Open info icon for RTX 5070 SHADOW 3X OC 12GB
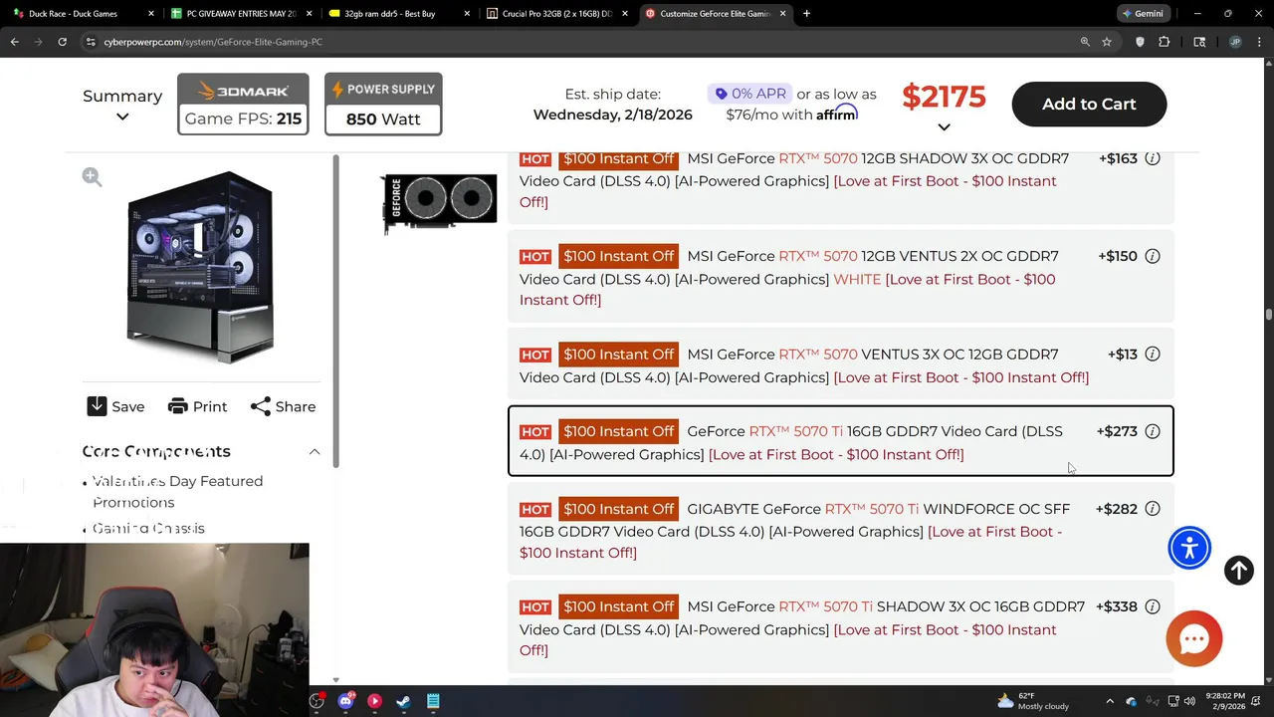 [x=1152, y=158]
